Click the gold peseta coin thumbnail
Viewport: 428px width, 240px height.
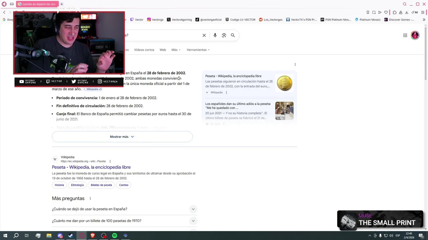pos(284,83)
